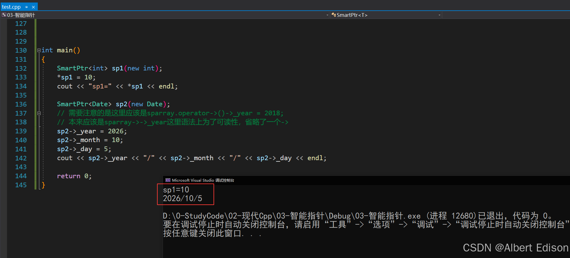The height and width of the screenshot is (258, 570).
Task: Click the closing brace on line 145
Action: pos(43,185)
